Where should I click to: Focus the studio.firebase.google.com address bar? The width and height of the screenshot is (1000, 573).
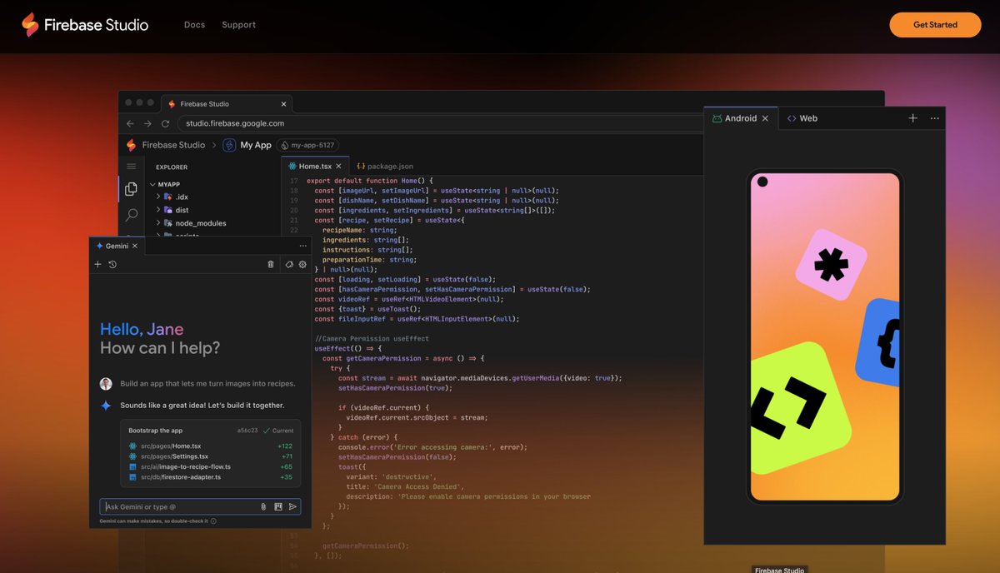(440, 123)
